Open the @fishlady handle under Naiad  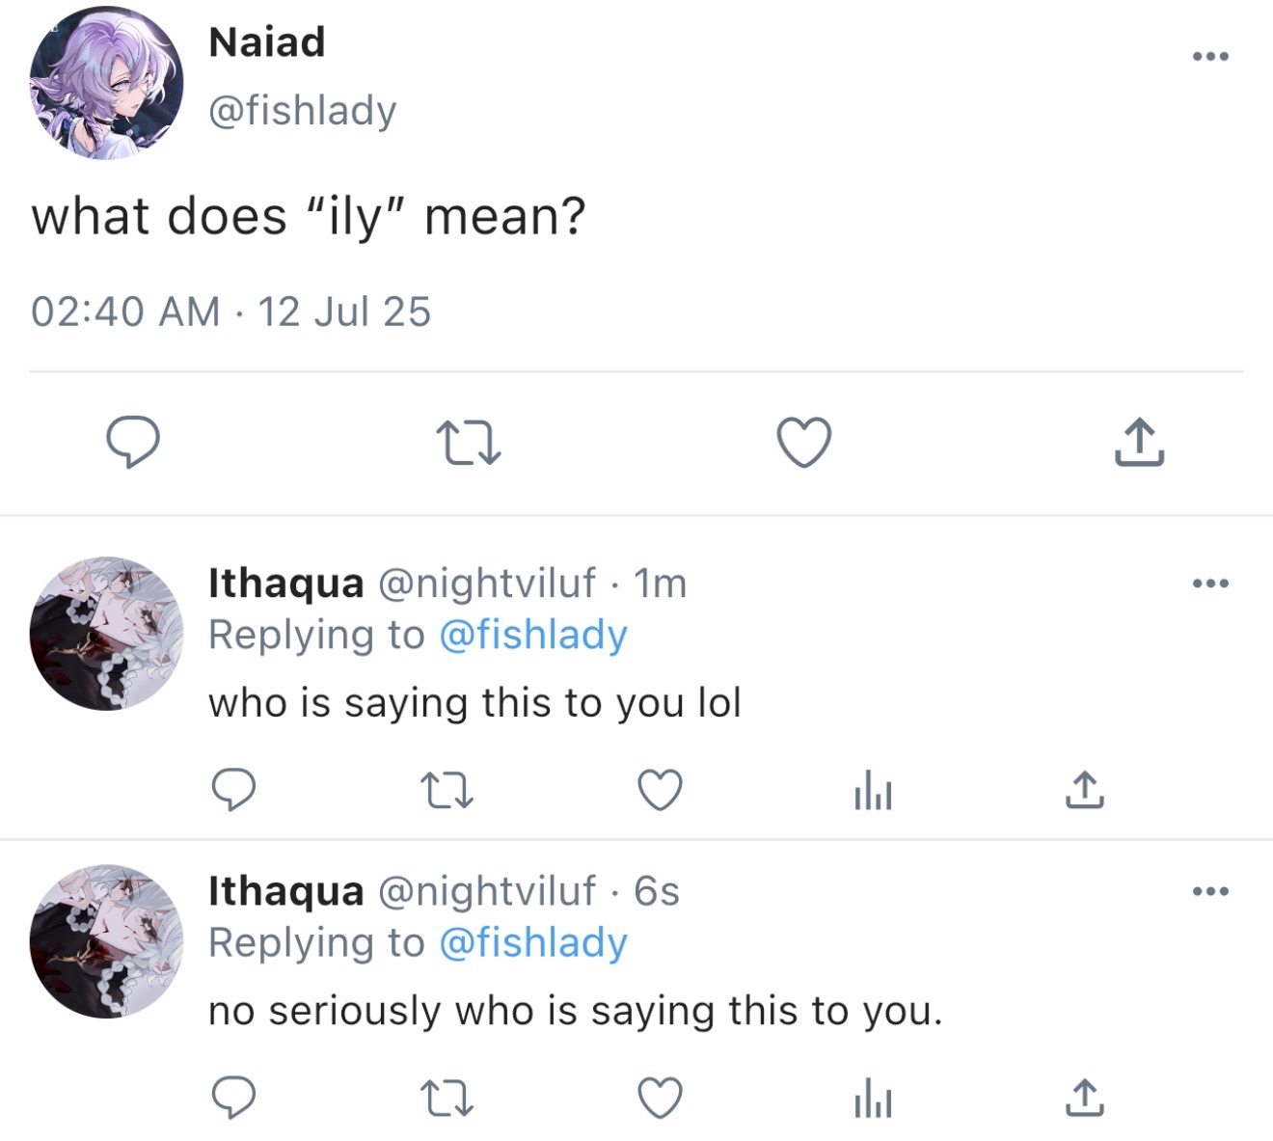[303, 111]
